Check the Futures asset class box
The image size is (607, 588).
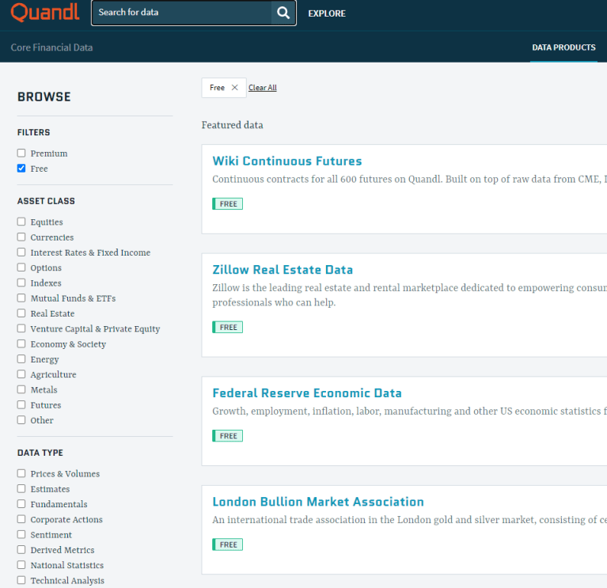(x=21, y=405)
